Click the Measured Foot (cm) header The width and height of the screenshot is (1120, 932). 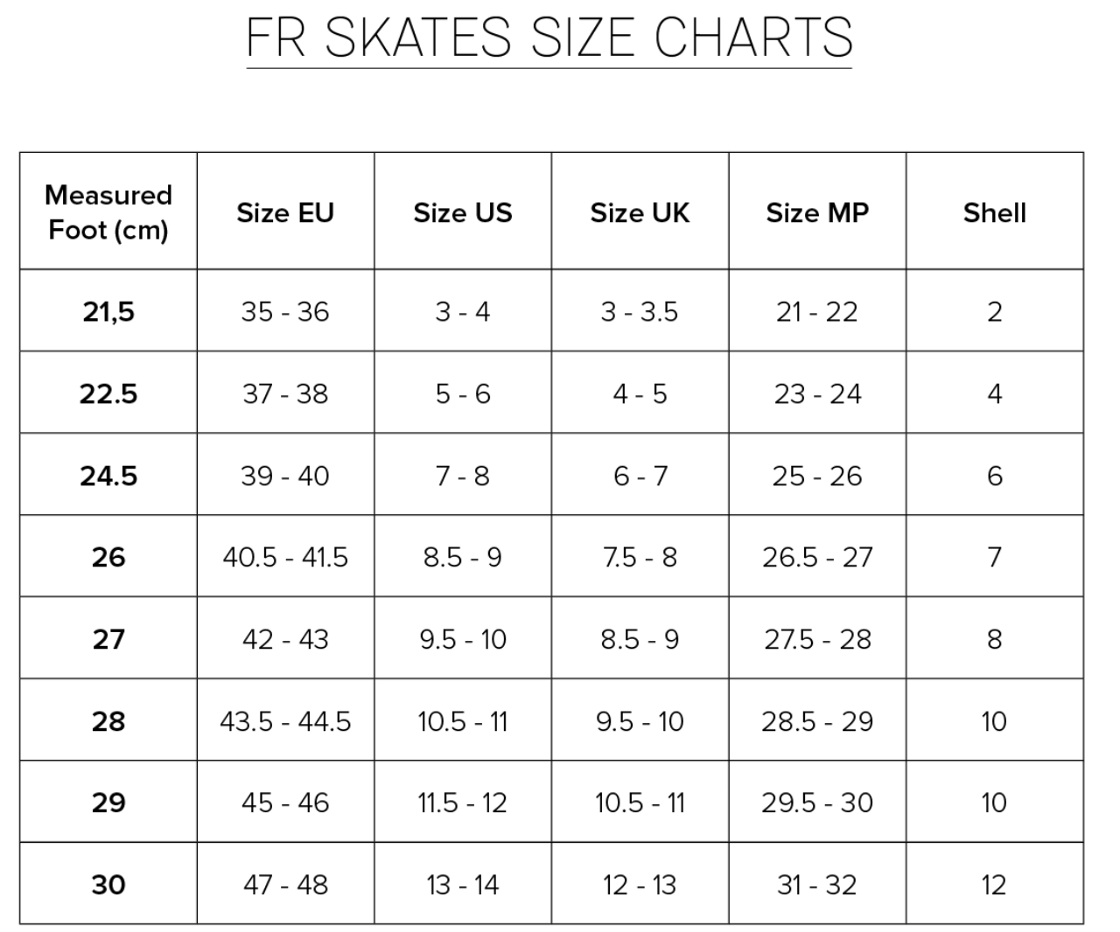108,212
